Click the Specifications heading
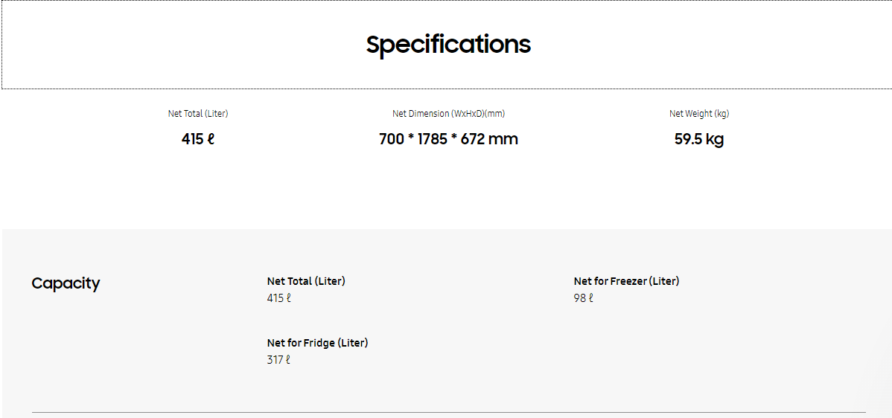Viewport: 892px width, 418px height. pyautogui.click(x=448, y=45)
